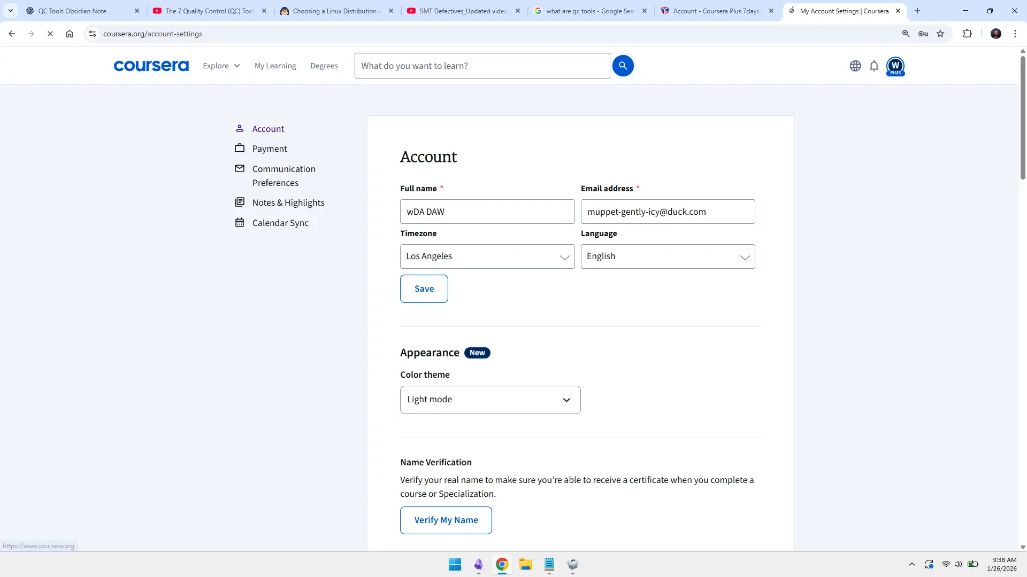
Task: Open the W Plus profile avatar
Action: pos(895,66)
